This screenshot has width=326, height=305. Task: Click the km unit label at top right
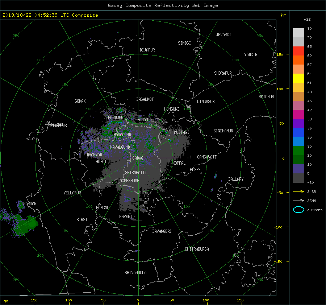pyautogui.click(x=283, y=15)
